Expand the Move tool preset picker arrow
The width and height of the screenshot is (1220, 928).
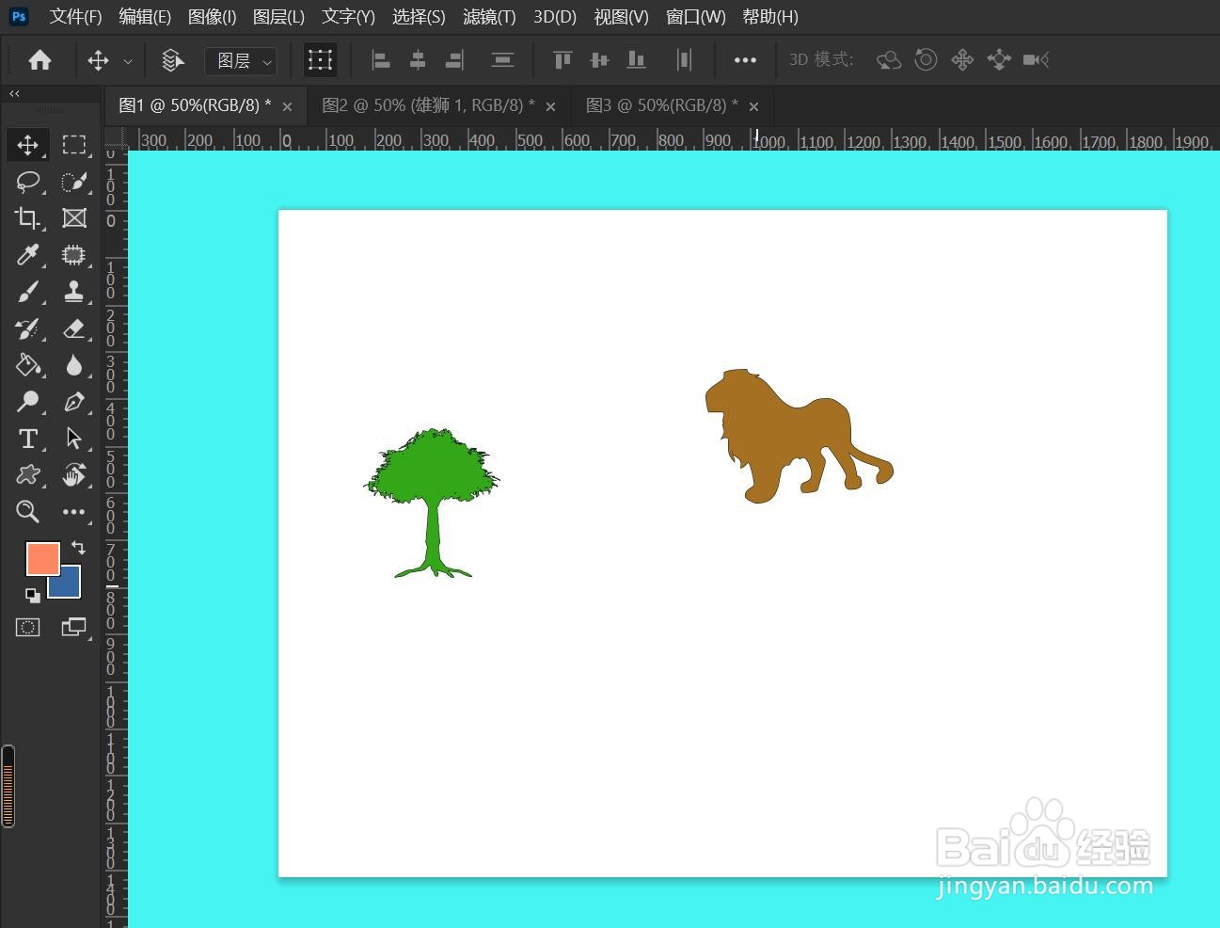[128, 61]
